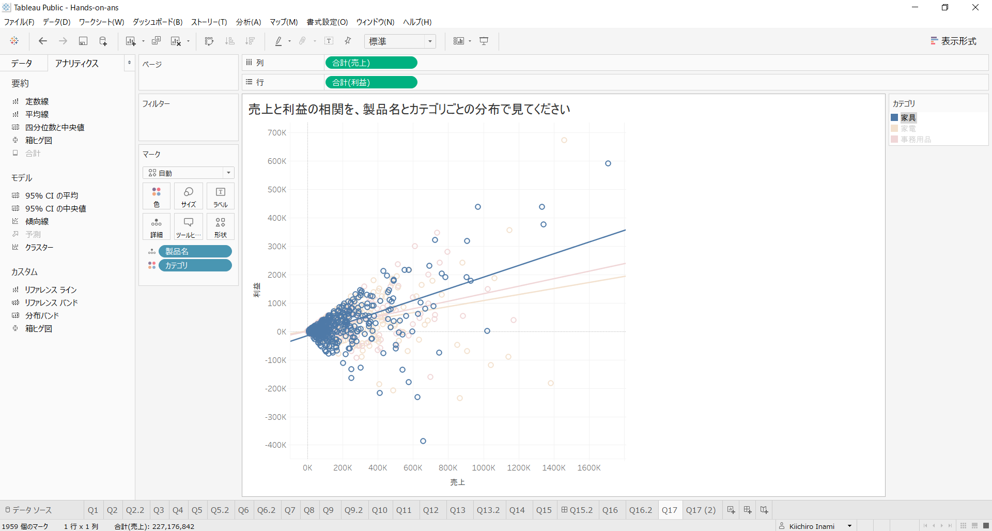Open the Size card in Marks
This screenshot has height=531, width=992.
tap(189, 196)
